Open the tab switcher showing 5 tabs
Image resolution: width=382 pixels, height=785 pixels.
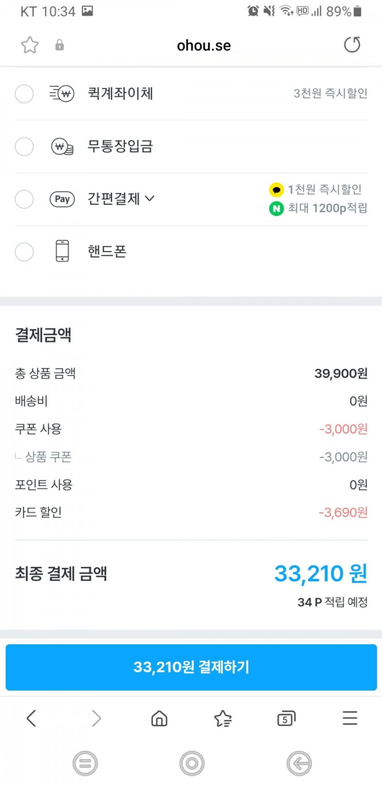tap(286, 718)
